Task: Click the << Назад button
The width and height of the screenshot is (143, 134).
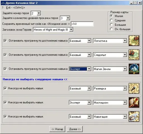Action: [57, 129]
